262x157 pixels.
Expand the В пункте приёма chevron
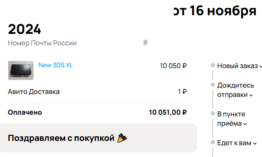(x=245, y=124)
